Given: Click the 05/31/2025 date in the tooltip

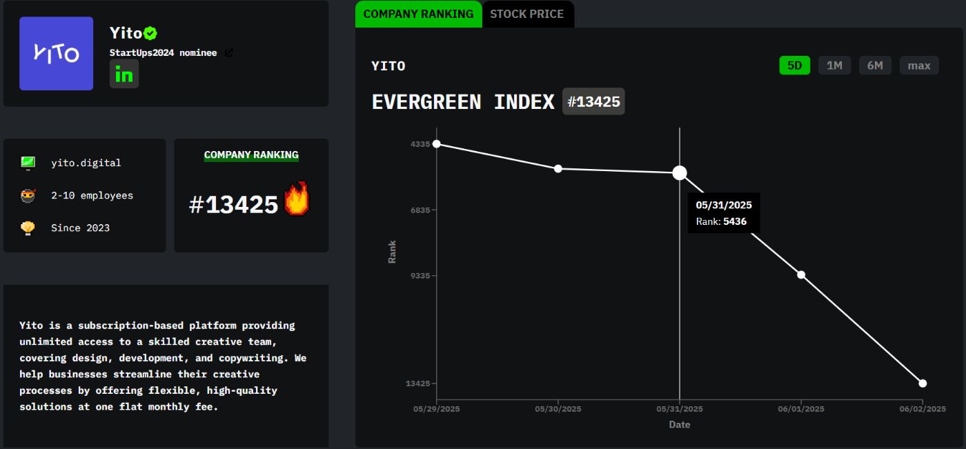Looking at the screenshot, I should coord(724,205).
